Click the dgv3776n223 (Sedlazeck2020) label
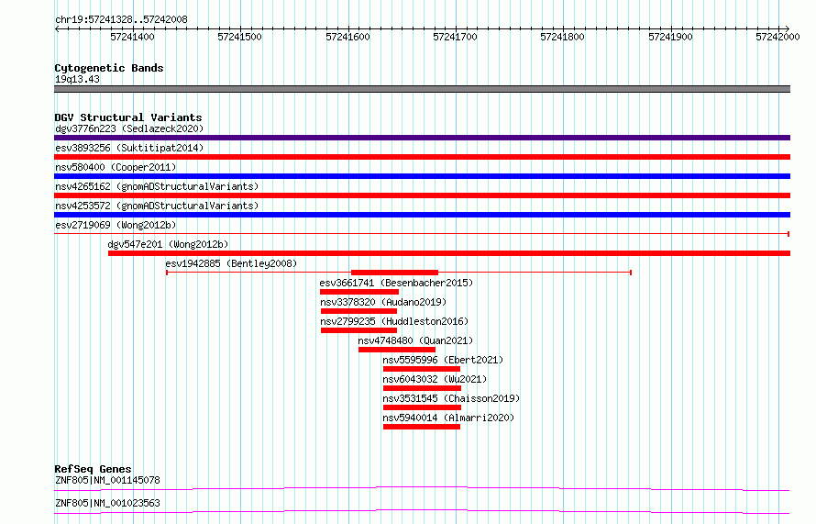The image size is (816, 524). (x=129, y=128)
